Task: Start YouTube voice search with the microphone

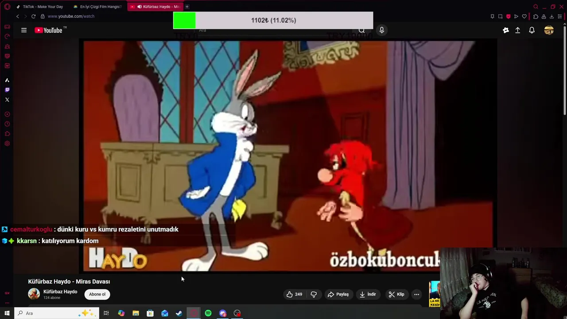Action: [x=381, y=30]
